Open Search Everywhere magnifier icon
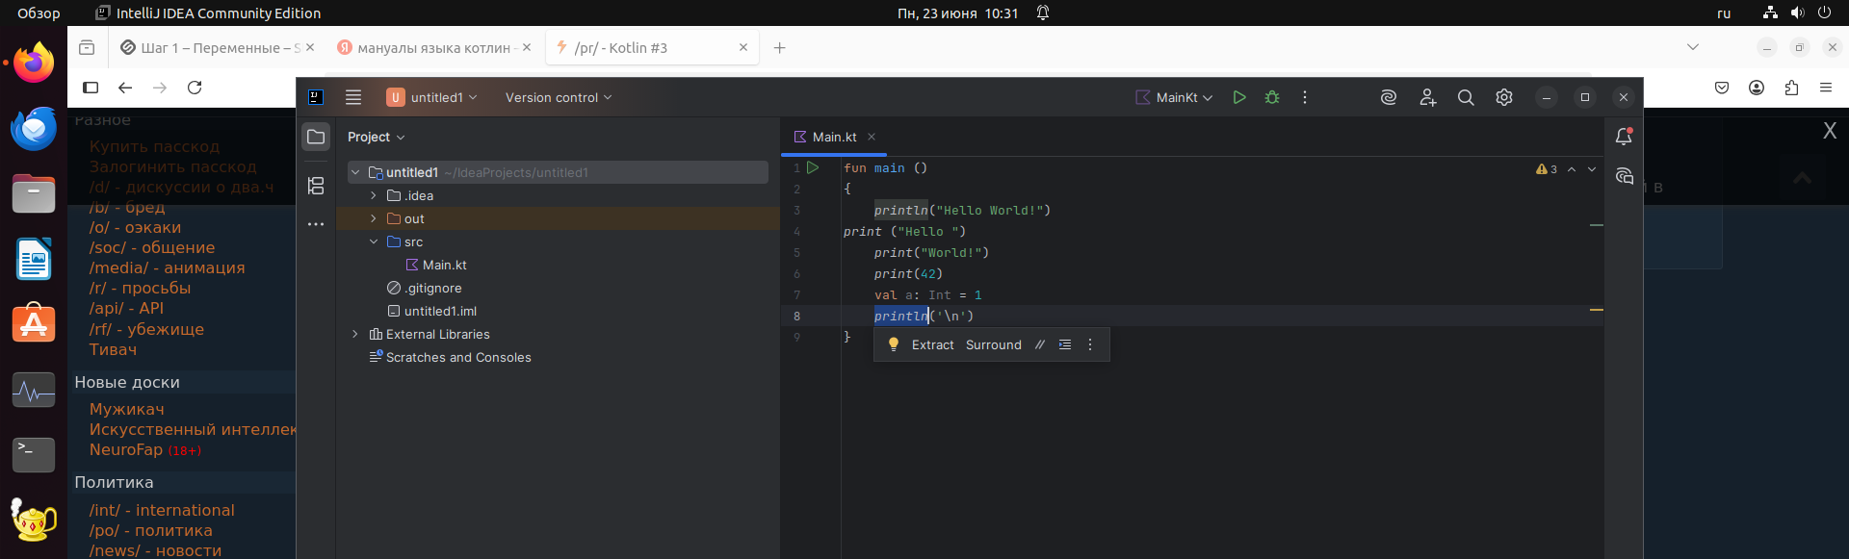Screen dimensions: 1849x559 coord(1466,97)
